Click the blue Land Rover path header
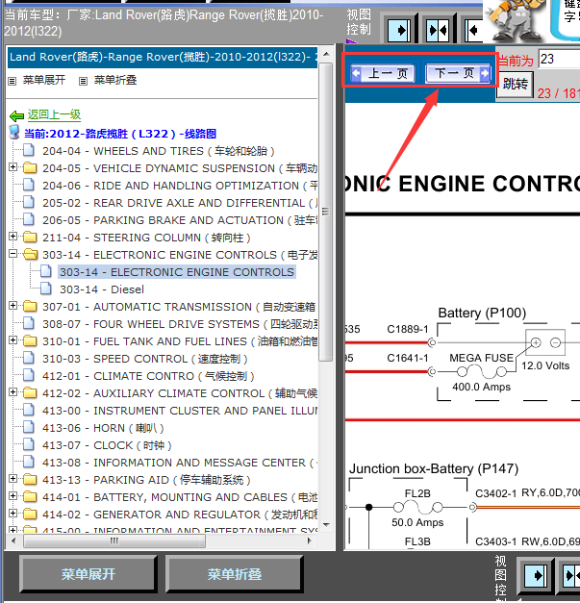The height and width of the screenshot is (603, 580). pyautogui.click(x=163, y=57)
